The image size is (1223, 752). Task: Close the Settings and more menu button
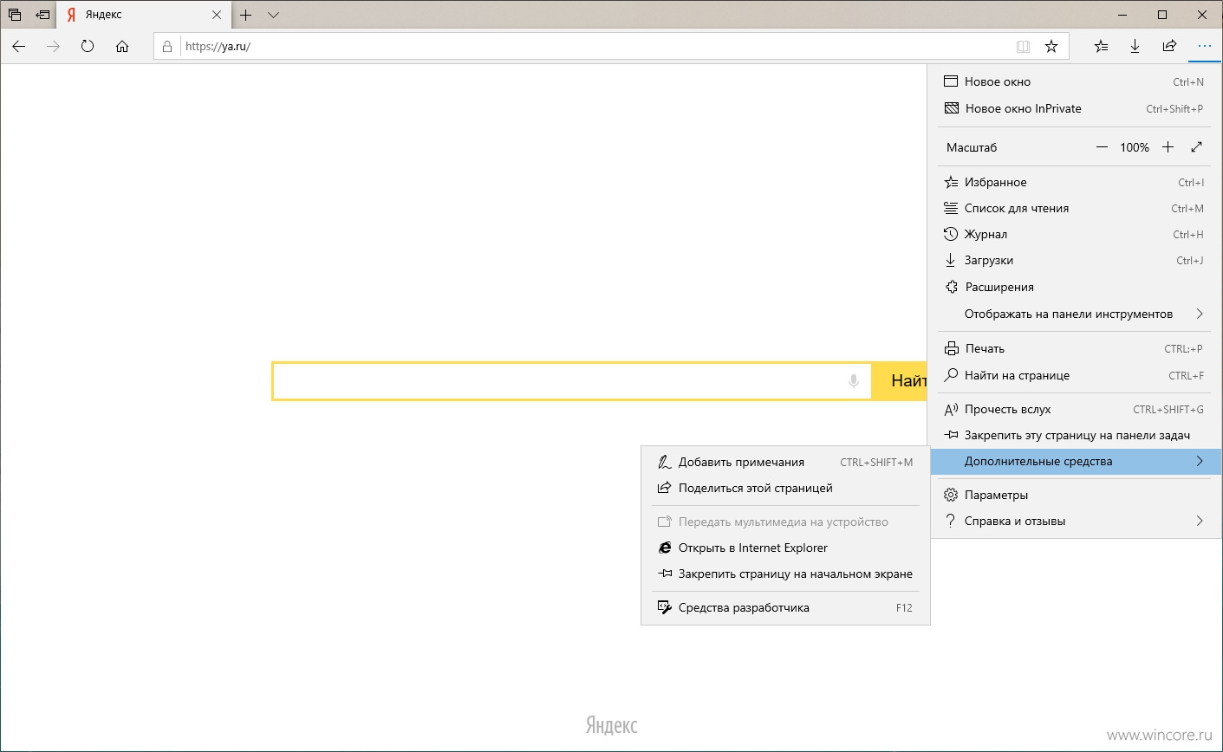pos(1205,47)
